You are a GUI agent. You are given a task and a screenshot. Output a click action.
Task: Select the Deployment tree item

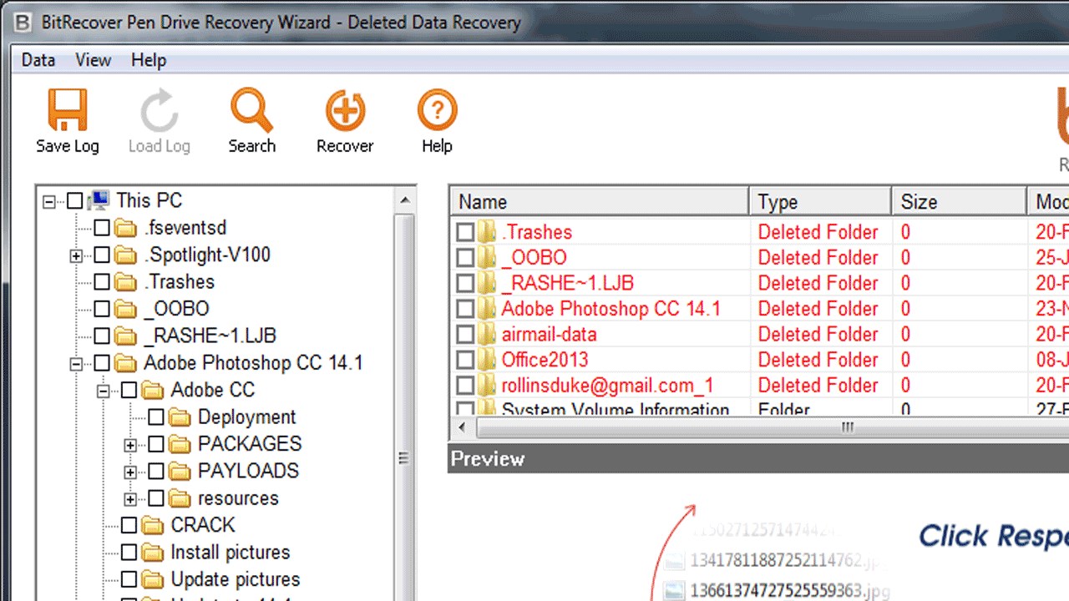point(247,417)
